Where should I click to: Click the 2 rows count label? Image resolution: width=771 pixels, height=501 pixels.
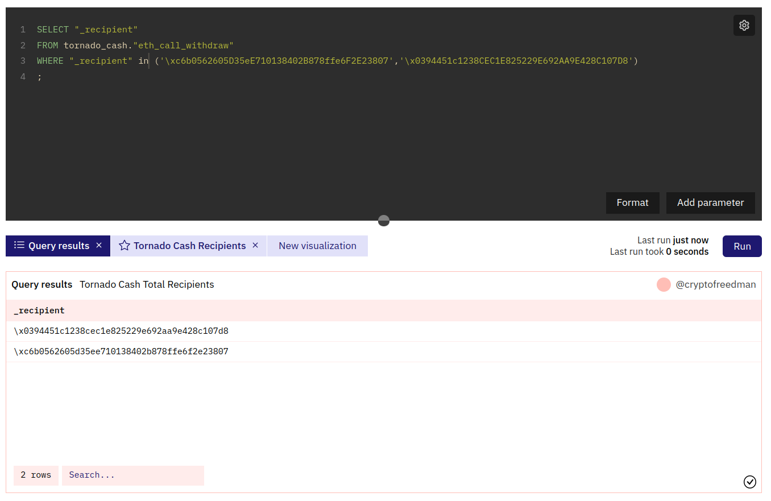36,475
